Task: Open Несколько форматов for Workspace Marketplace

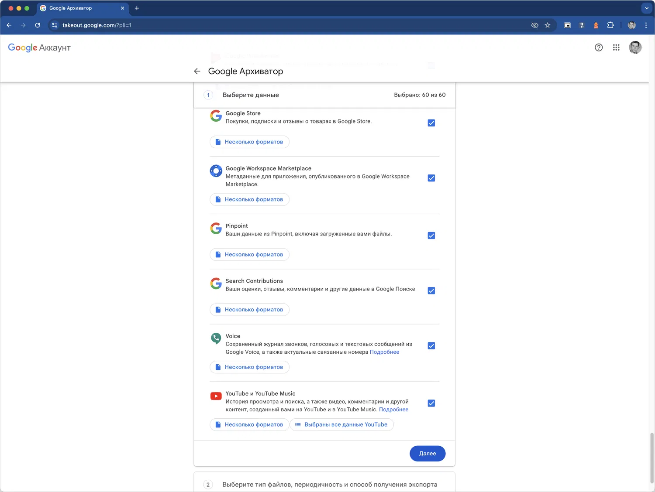Action: [x=250, y=199]
